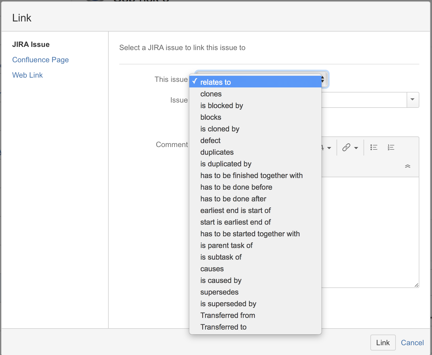
Task: Click into the comment text area
Action: pos(370,232)
